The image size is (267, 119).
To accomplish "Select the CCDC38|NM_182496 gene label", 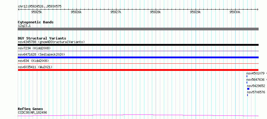I will coord(32,112).
